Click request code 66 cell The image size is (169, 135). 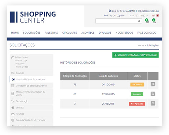tap(75, 94)
